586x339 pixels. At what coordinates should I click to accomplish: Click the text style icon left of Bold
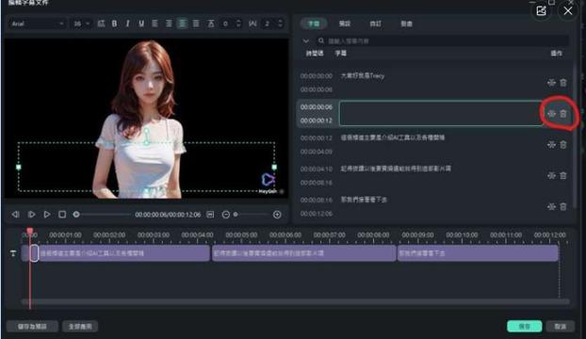tap(101, 24)
